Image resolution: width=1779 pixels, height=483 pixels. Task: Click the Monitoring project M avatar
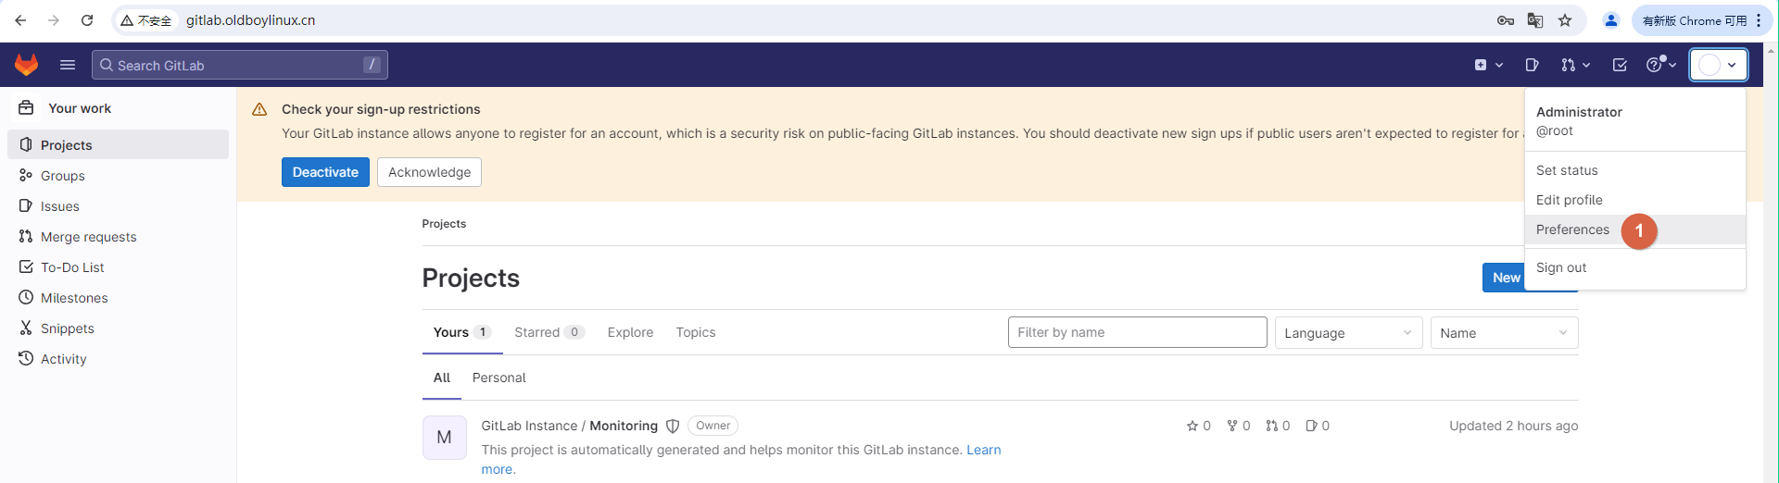pos(445,438)
